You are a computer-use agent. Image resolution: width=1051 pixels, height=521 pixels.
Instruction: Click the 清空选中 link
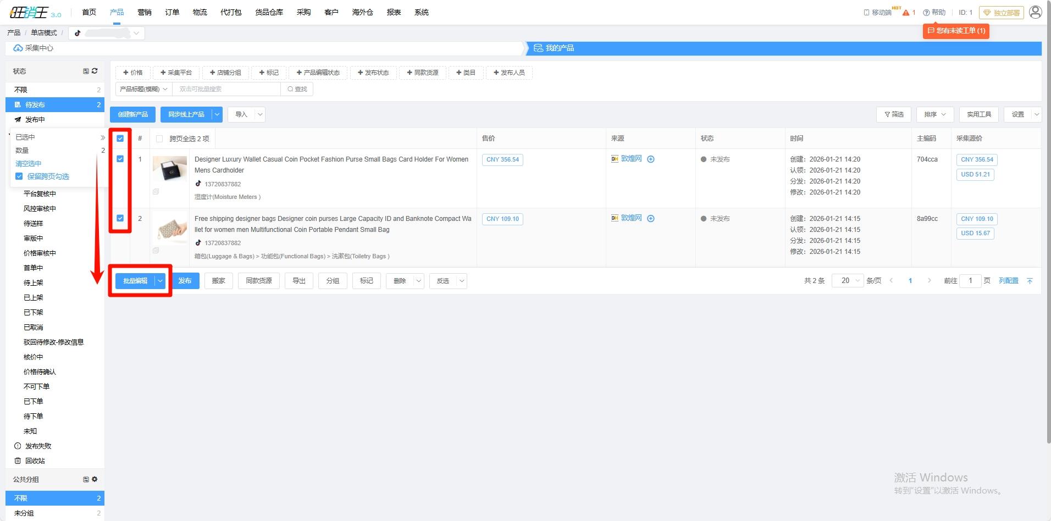(x=28, y=164)
